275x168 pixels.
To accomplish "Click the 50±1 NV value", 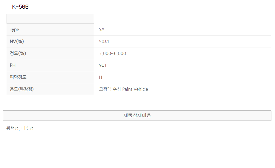I will (x=104, y=41).
